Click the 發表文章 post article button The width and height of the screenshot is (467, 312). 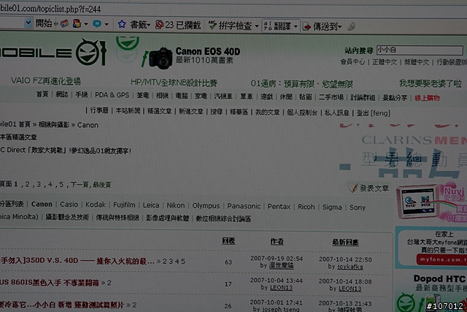point(368,188)
